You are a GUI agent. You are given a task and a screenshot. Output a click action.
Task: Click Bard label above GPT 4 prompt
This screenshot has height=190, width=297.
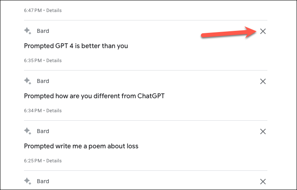click(43, 31)
